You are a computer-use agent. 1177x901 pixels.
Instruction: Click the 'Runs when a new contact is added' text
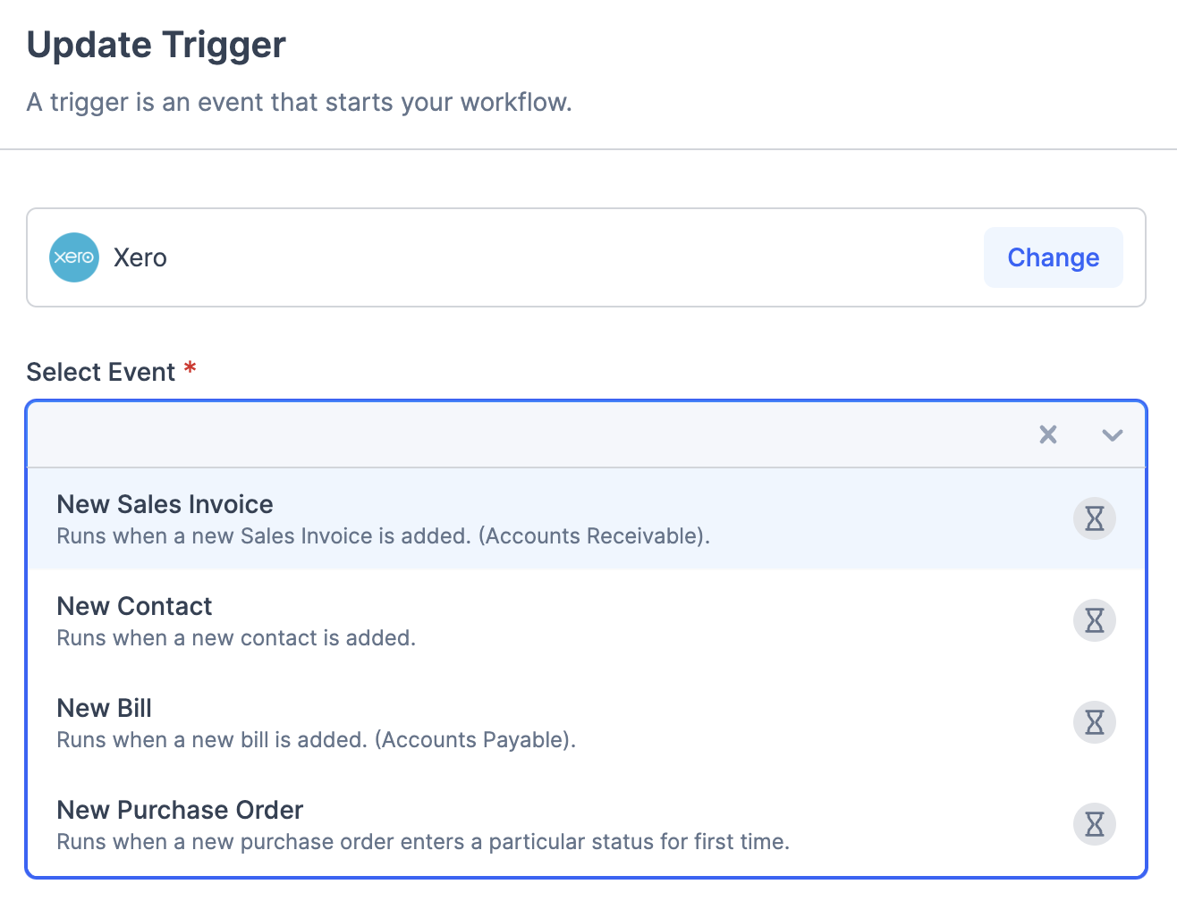pos(235,638)
